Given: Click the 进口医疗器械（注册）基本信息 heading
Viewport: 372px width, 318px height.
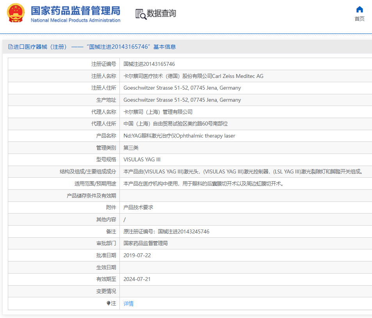Looking at the screenshot, I should pos(94,47).
